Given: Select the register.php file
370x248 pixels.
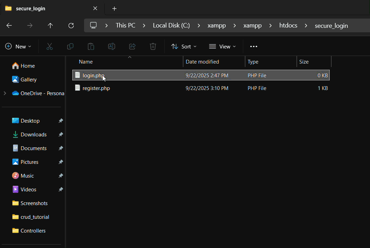Looking at the screenshot, I should click(x=96, y=88).
